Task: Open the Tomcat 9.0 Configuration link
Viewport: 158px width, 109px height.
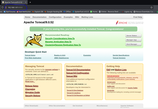Action: 78,73
